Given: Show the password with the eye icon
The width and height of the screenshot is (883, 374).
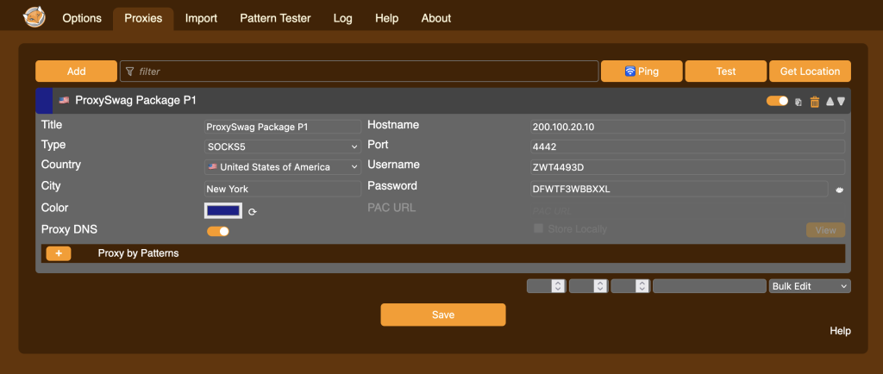Looking at the screenshot, I should 839,190.
